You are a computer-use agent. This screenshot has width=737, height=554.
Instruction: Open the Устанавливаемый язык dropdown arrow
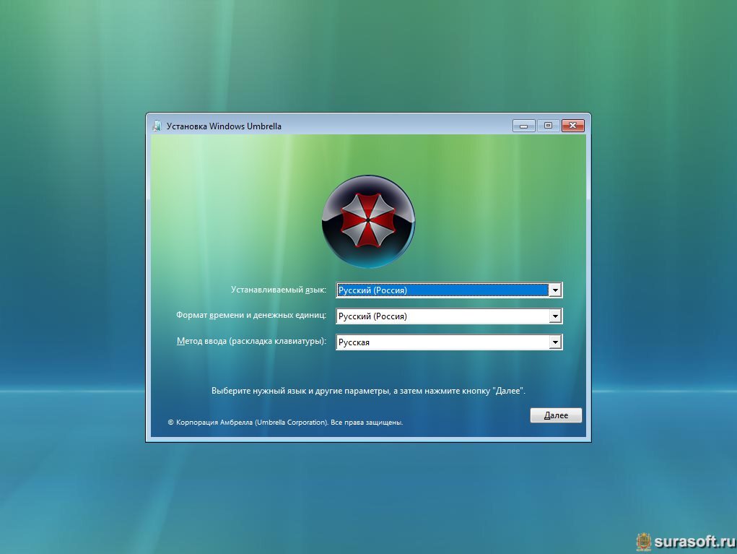(x=555, y=290)
